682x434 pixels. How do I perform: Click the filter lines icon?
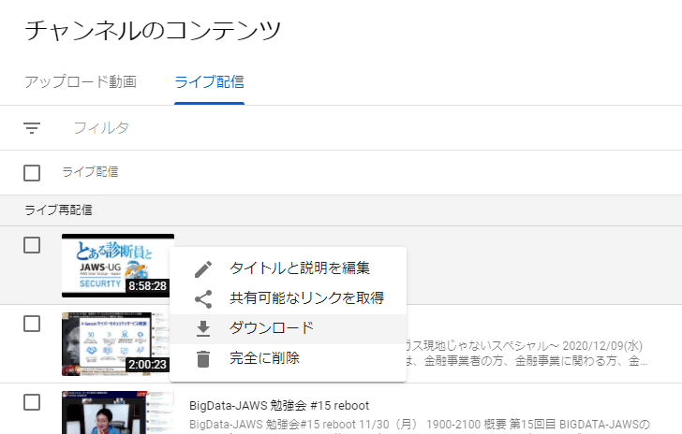(x=32, y=128)
